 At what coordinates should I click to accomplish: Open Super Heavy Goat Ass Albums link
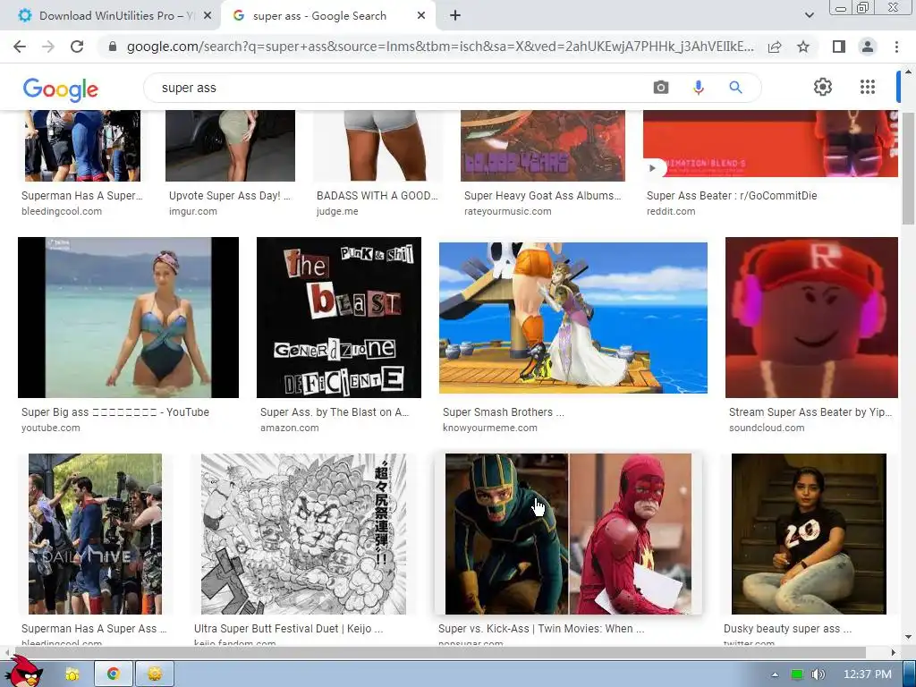tap(543, 196)
